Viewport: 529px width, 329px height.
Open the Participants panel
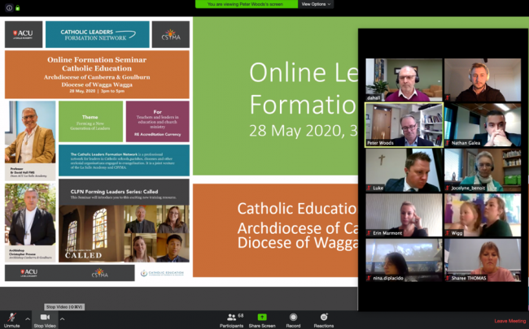pyautogui.click(x=231, y=320)
